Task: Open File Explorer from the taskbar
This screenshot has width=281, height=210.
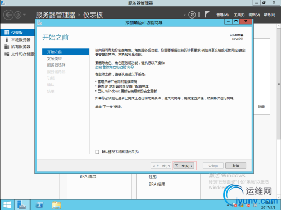Action: point(56,205)
